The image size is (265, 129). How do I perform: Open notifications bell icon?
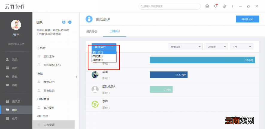pos(216,6)
